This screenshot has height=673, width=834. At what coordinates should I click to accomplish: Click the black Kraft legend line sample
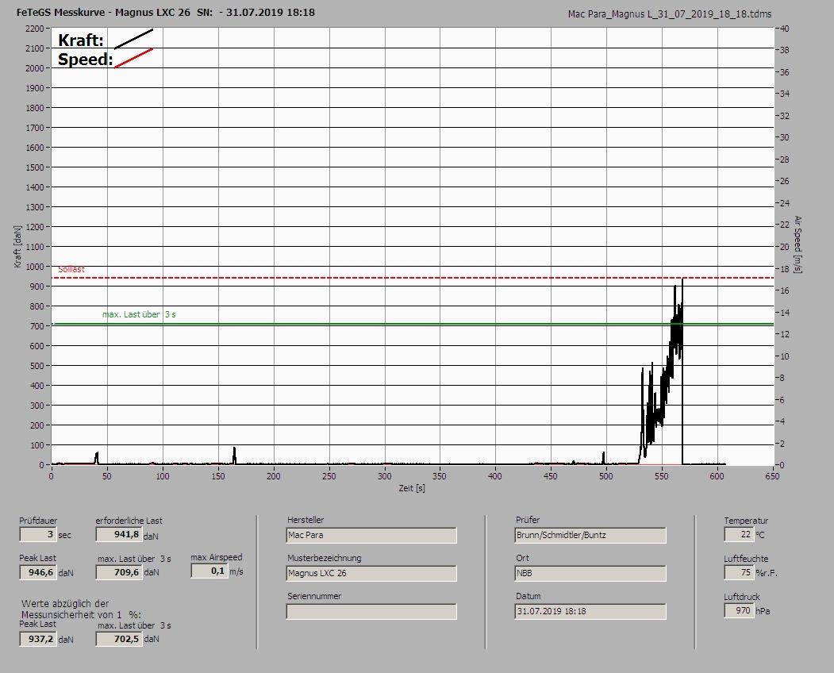tap(134, 39)
